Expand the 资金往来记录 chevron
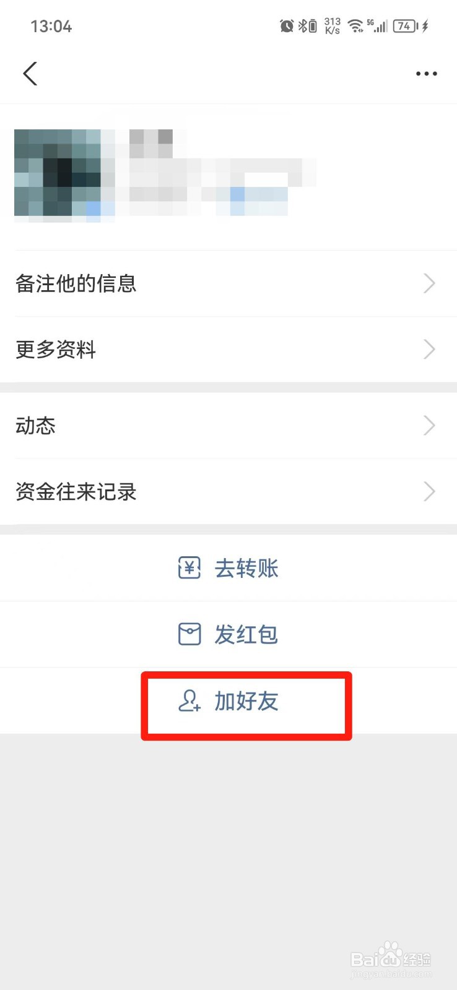457x990 pixels. point(429,492)
